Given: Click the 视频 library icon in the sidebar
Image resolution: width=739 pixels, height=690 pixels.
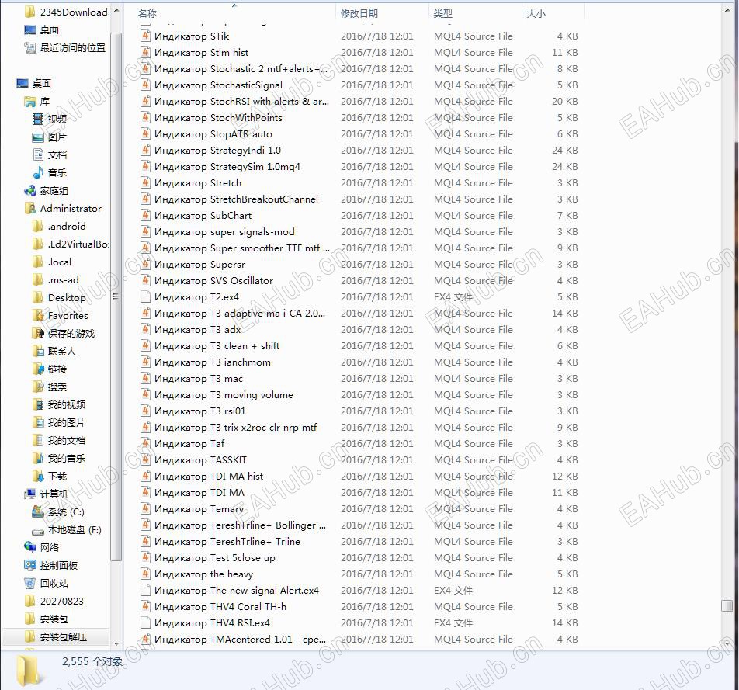Looking at the screenshot, I should [38, 119].
